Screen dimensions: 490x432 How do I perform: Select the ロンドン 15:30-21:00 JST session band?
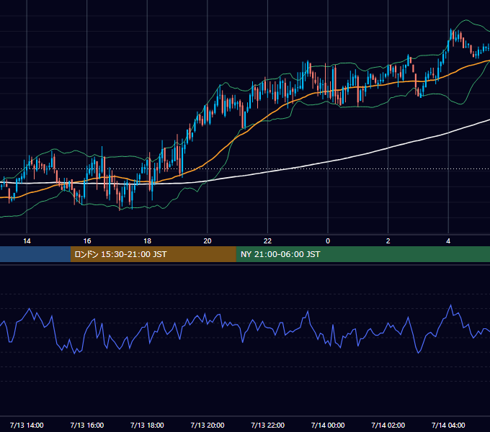(x=153, y=254)
